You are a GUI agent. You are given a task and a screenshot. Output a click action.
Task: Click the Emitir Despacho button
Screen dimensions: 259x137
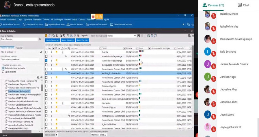coord(53,41)
